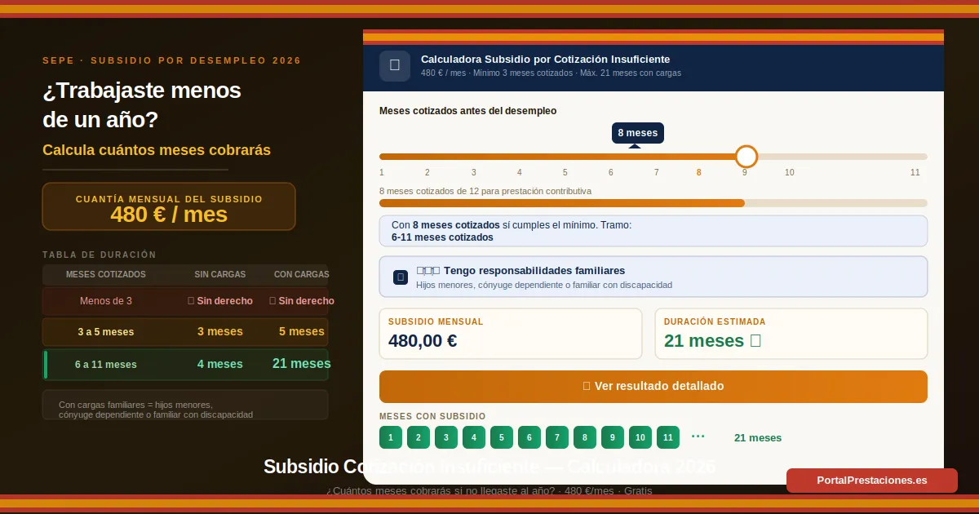Click the '480 € / mes' amount box
This screenshot has width=979, height=514.
169,206
